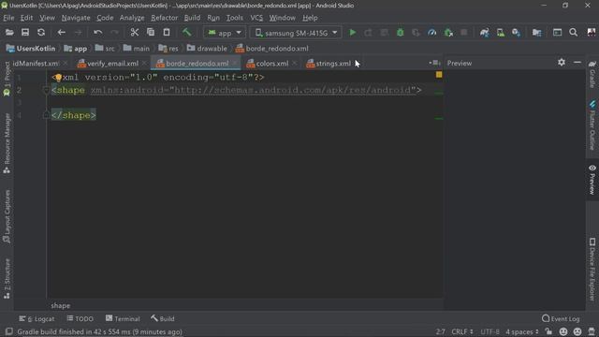Open the Tools menu

click(x=235, y=18)
